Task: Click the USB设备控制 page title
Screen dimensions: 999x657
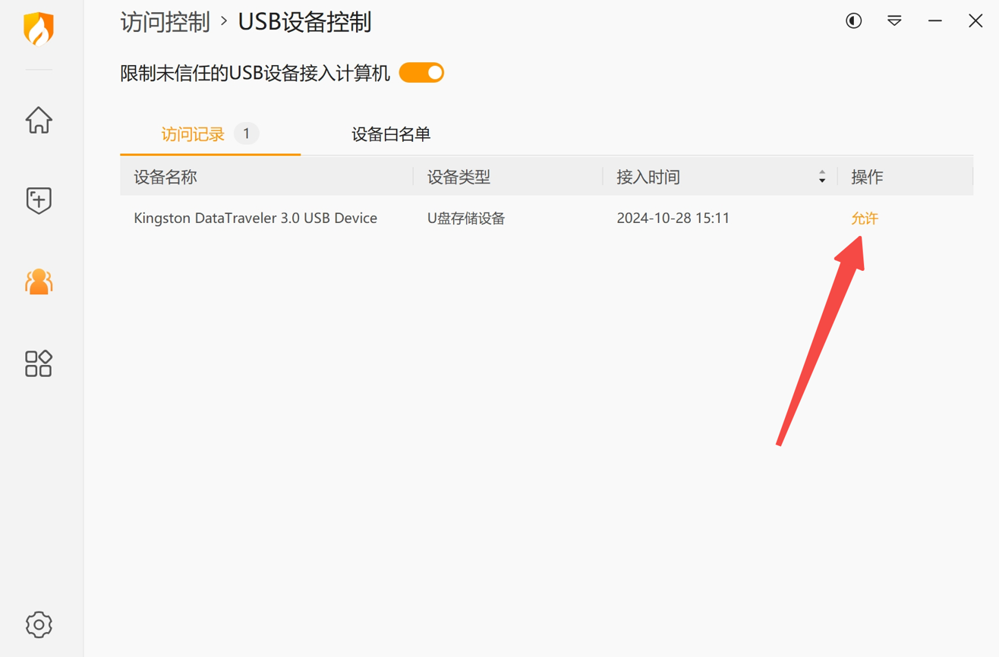Action: point(305,22)
